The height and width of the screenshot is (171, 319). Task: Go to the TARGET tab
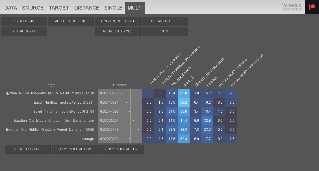59,8
